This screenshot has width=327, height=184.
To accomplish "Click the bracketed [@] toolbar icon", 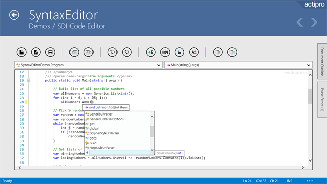I will (x=165, y=52).
